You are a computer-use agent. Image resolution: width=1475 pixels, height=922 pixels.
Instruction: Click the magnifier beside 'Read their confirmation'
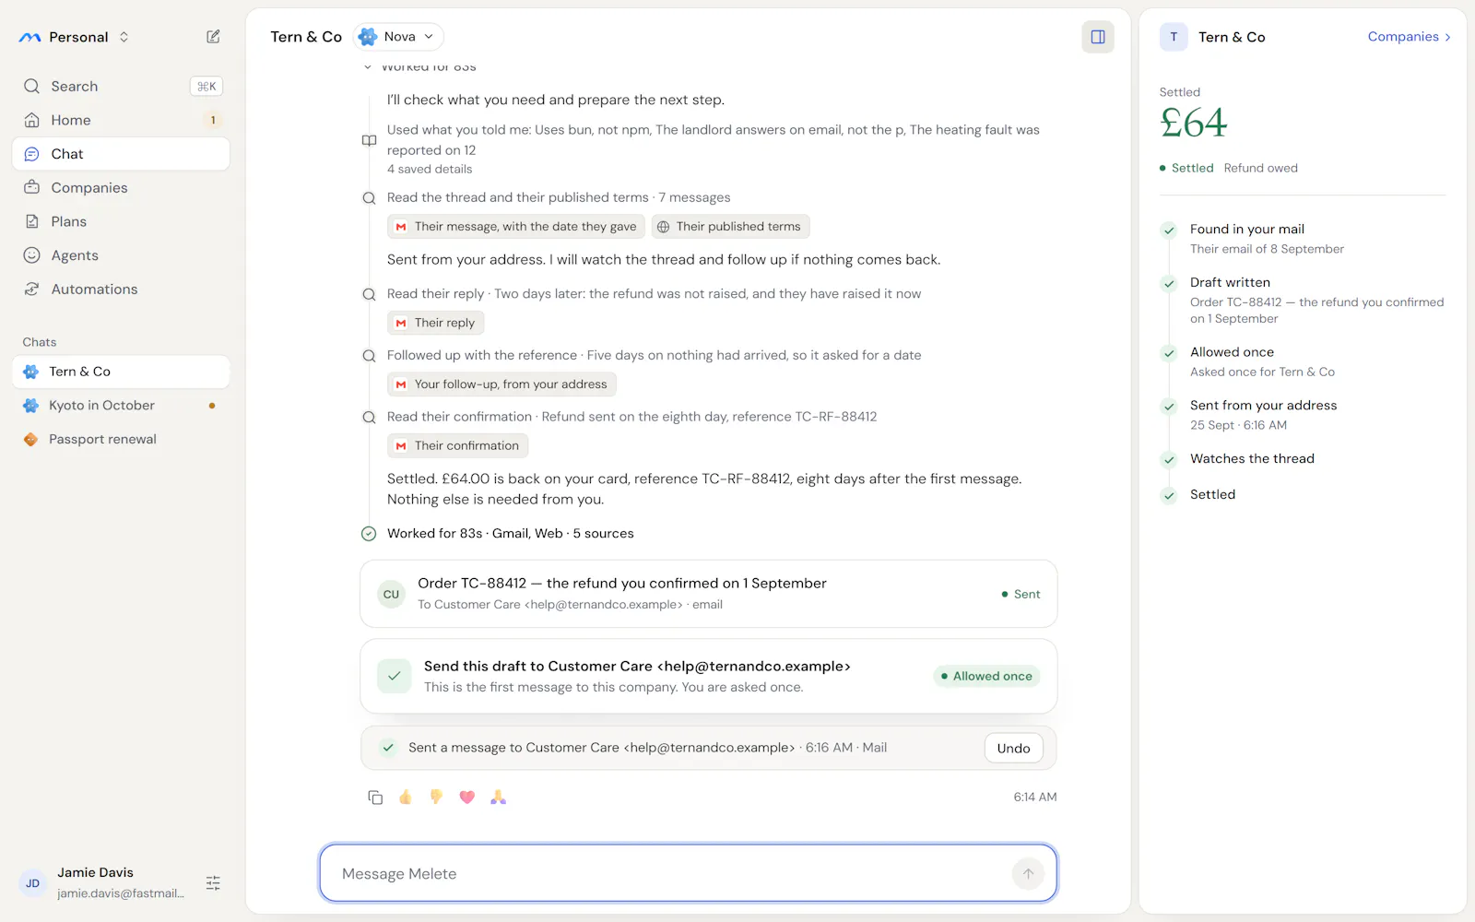[369, 418]
